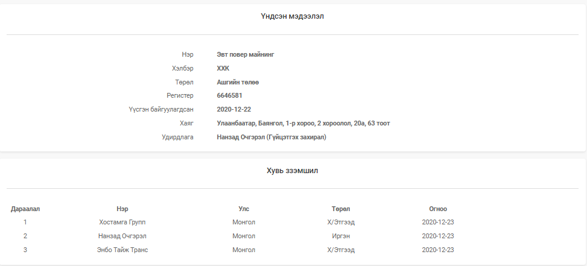Sort table by Дараалал column header

tap(25, 209)
